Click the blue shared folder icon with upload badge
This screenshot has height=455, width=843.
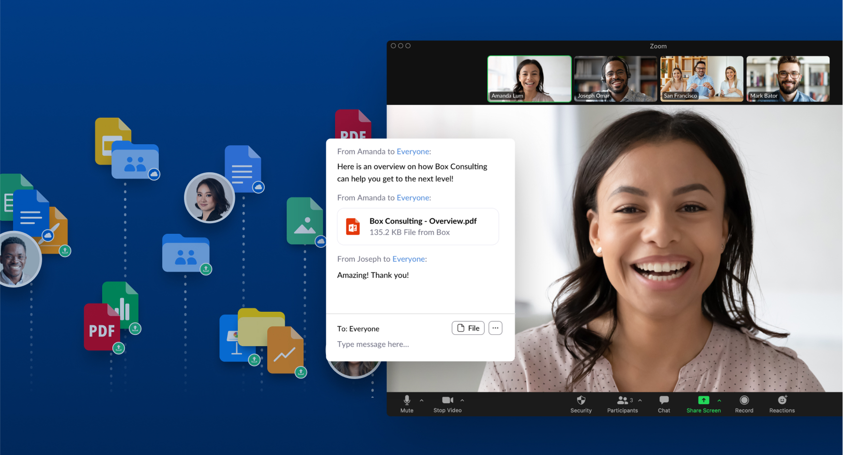[186, 253]
